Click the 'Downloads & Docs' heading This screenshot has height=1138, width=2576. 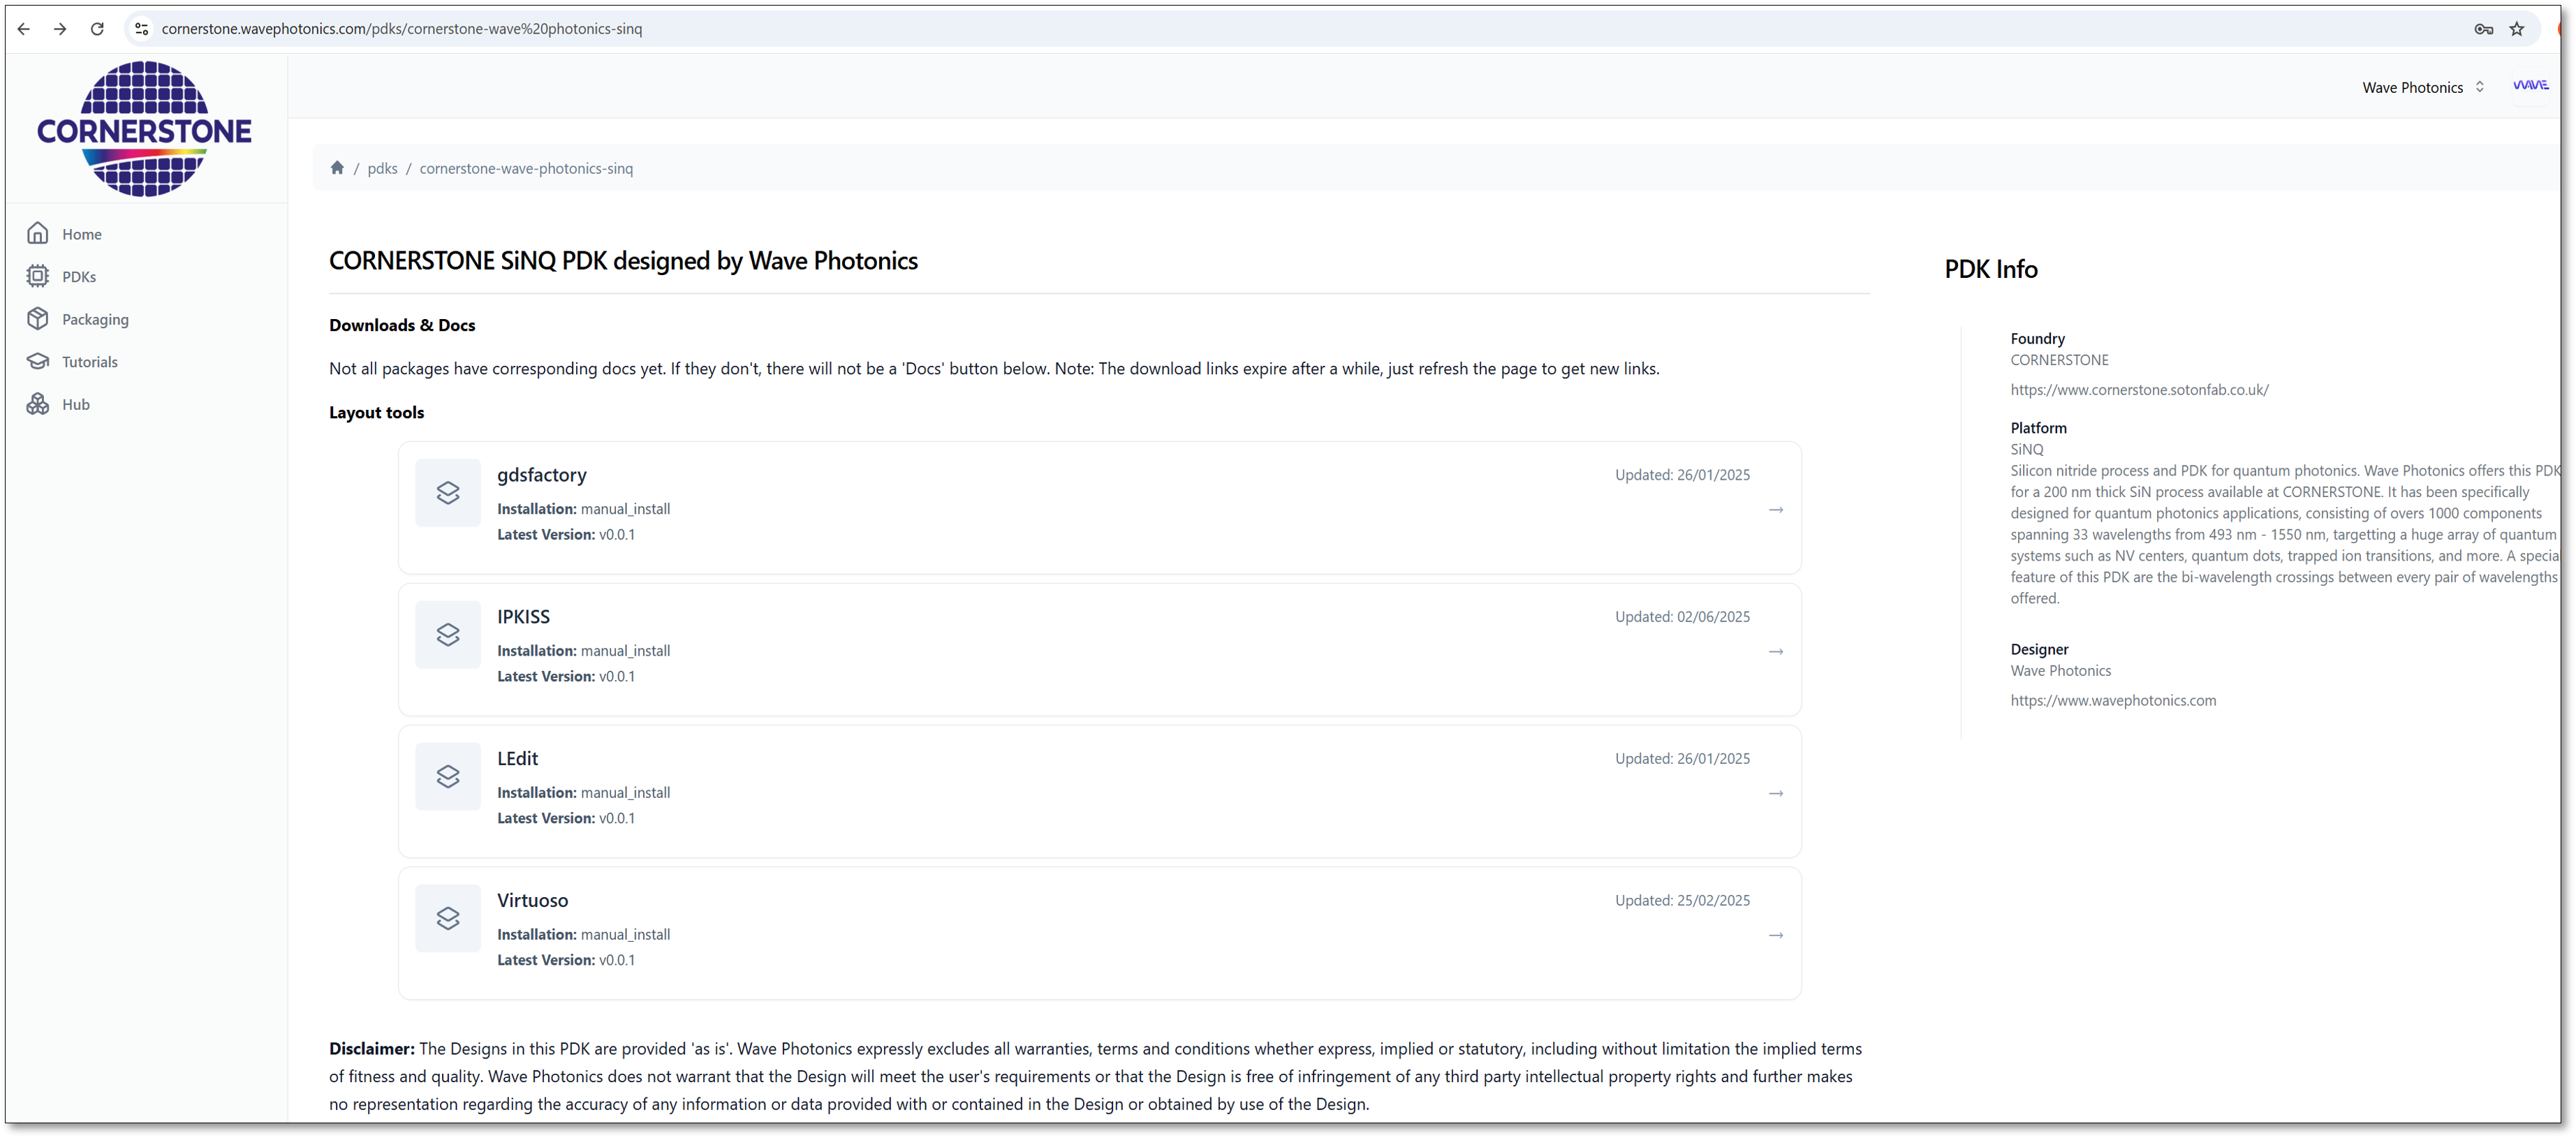(402, 325)
